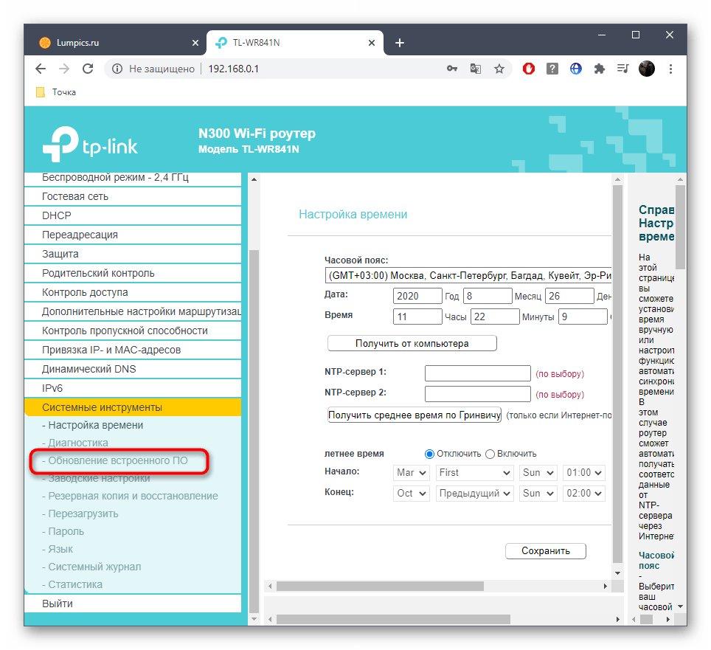Save settings with the Сохранить button
This screenshot has width=711, height=650.
pyautogui.click(x=546, y=551)
